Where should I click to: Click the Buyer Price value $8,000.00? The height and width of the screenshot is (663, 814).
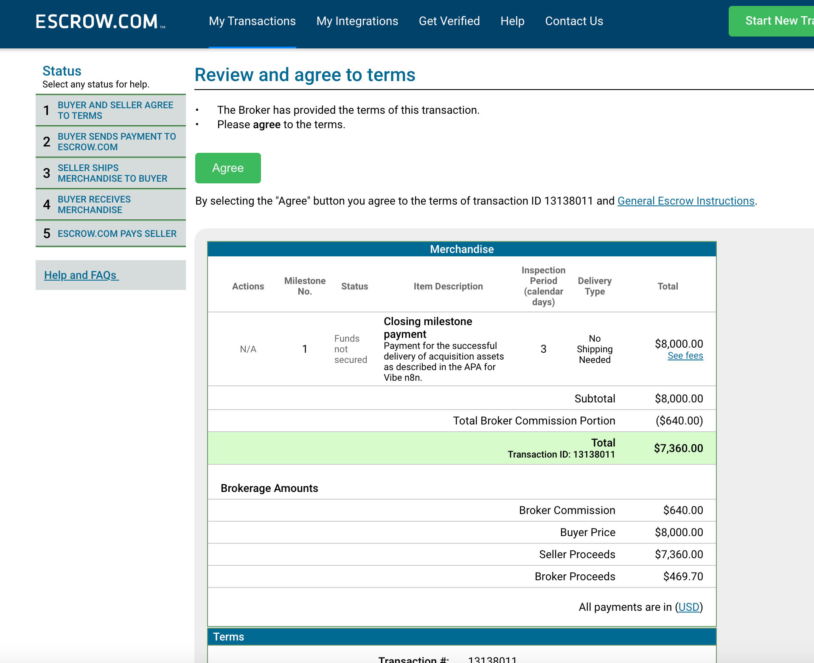679,532
